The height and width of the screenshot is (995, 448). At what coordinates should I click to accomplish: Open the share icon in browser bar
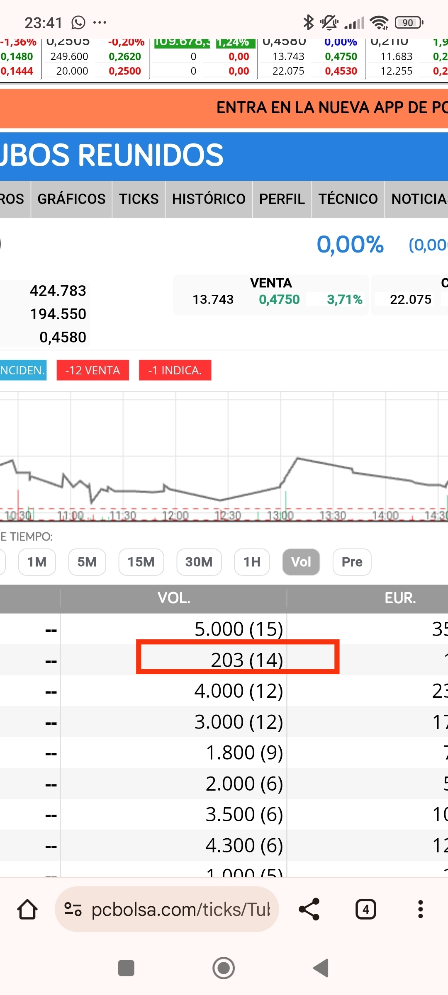pos(309,910)
